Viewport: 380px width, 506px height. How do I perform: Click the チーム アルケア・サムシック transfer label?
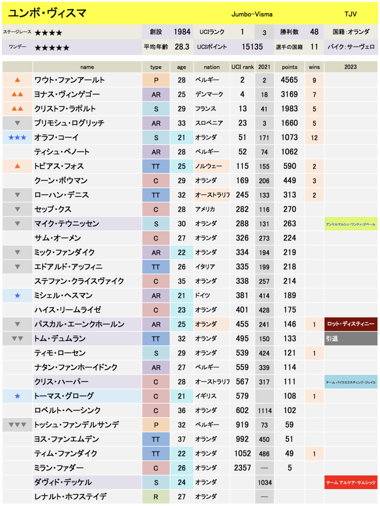click(351, 482)
